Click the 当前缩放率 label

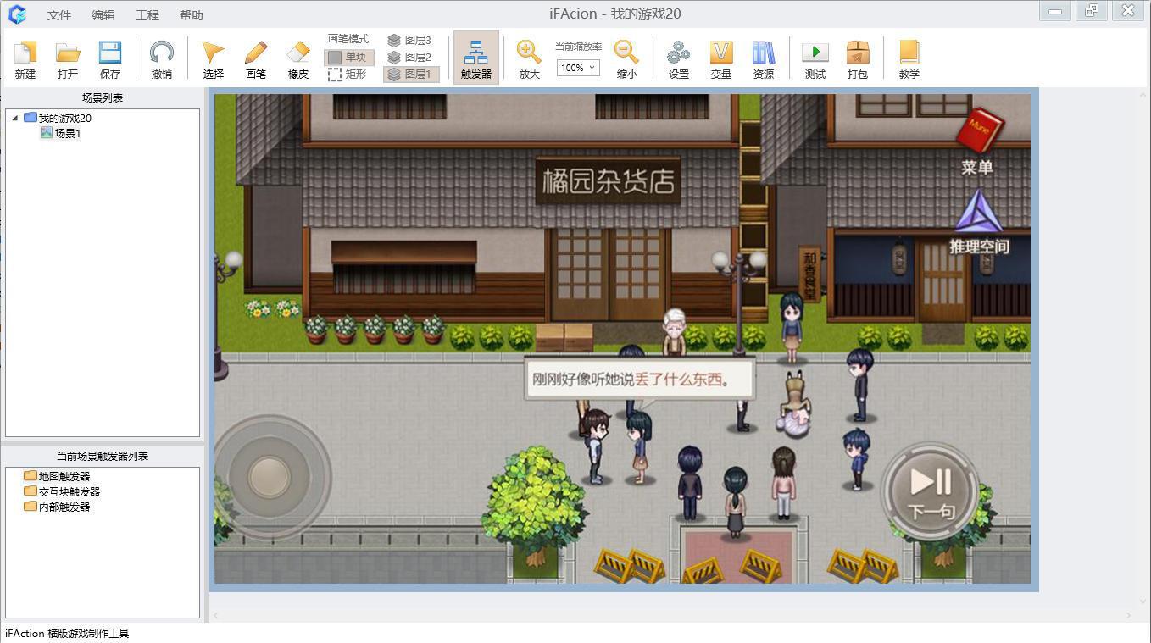click(x=578, y=47)
